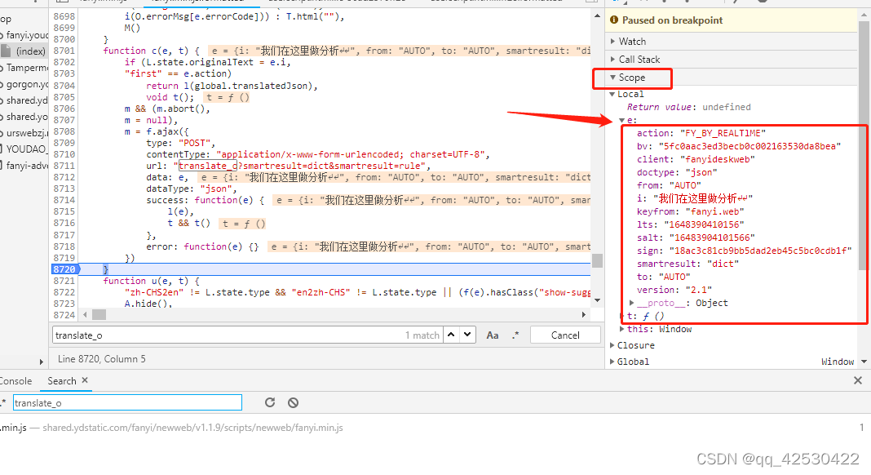871x475 pixels.
Task: Close the Search drawer tab
Action: tap(85, 380)
